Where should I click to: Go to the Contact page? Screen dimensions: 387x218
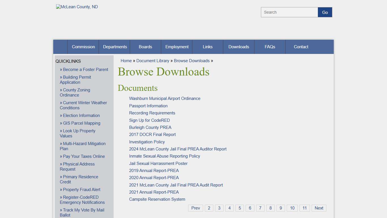301,47
